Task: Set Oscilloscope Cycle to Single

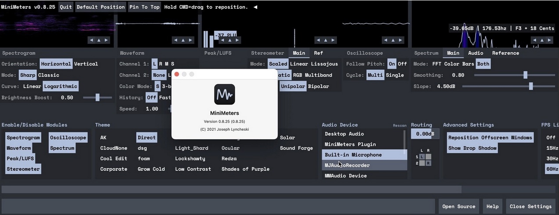Action: coord(394,75)
